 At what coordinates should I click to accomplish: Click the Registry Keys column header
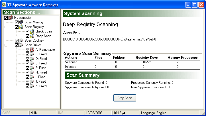(147, 58)
